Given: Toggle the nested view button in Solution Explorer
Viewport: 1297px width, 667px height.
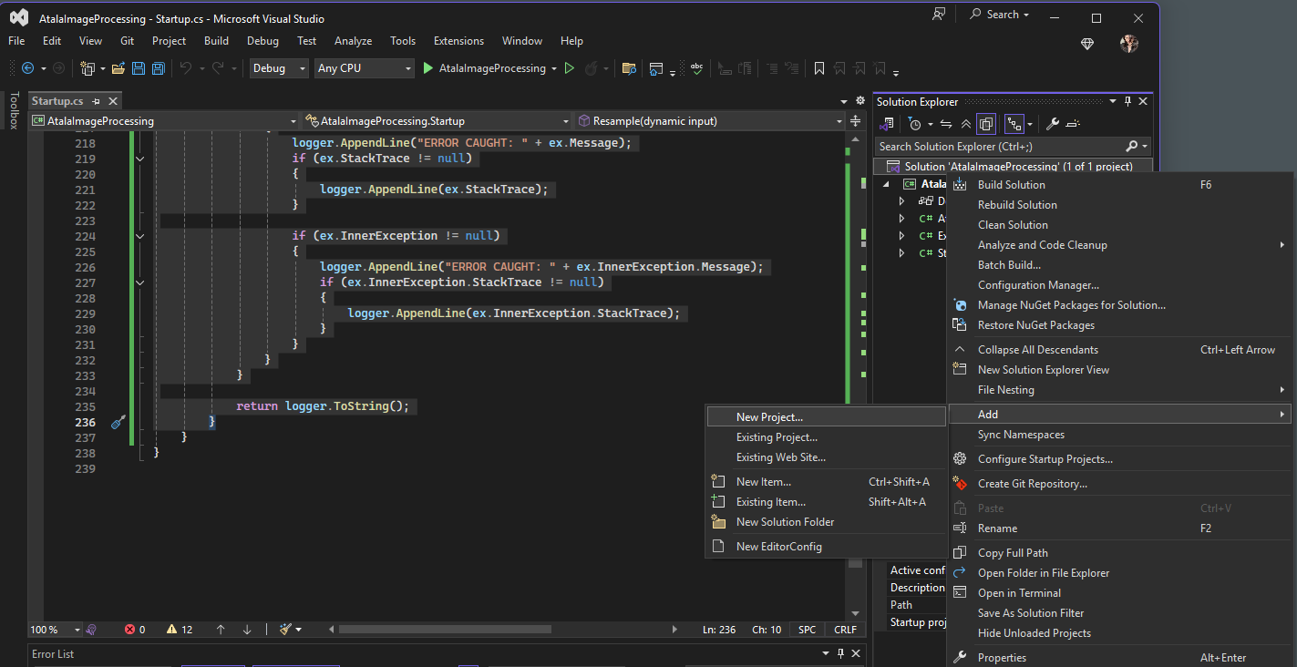Looking at the screenshot, I should pyautogui.click(x=1014, y=124).
